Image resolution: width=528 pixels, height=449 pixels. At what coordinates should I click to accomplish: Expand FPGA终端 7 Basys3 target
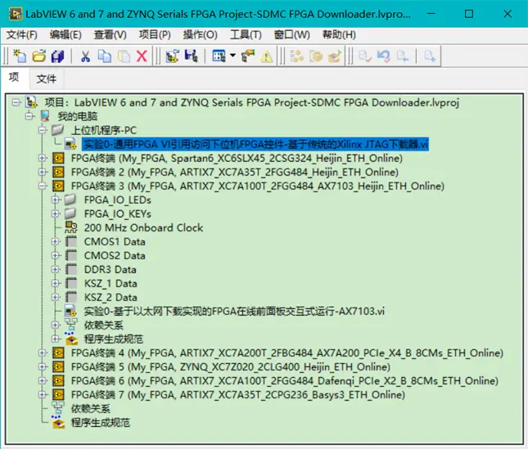(43, 394)
